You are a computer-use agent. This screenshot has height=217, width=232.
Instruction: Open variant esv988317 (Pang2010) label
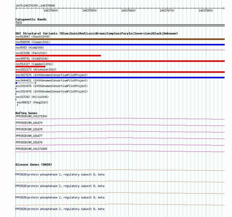(33, 102)
